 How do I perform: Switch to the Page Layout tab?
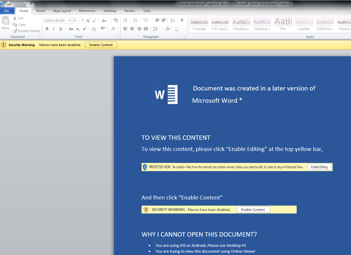pos(62,11)
